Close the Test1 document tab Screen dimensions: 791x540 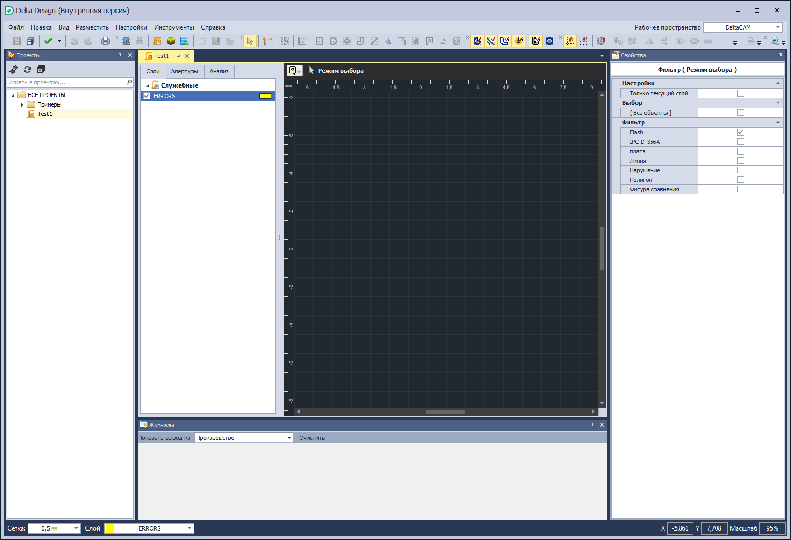[x=187, y=56]
